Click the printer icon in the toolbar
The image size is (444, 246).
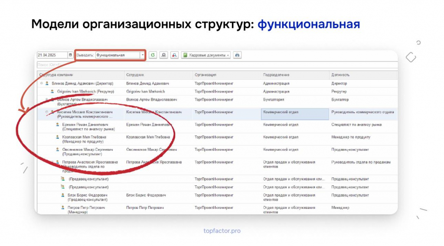coord(237,55)
